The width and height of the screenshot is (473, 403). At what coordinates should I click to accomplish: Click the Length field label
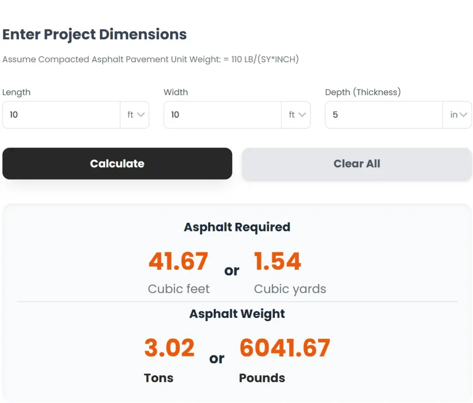coord(16,92)
